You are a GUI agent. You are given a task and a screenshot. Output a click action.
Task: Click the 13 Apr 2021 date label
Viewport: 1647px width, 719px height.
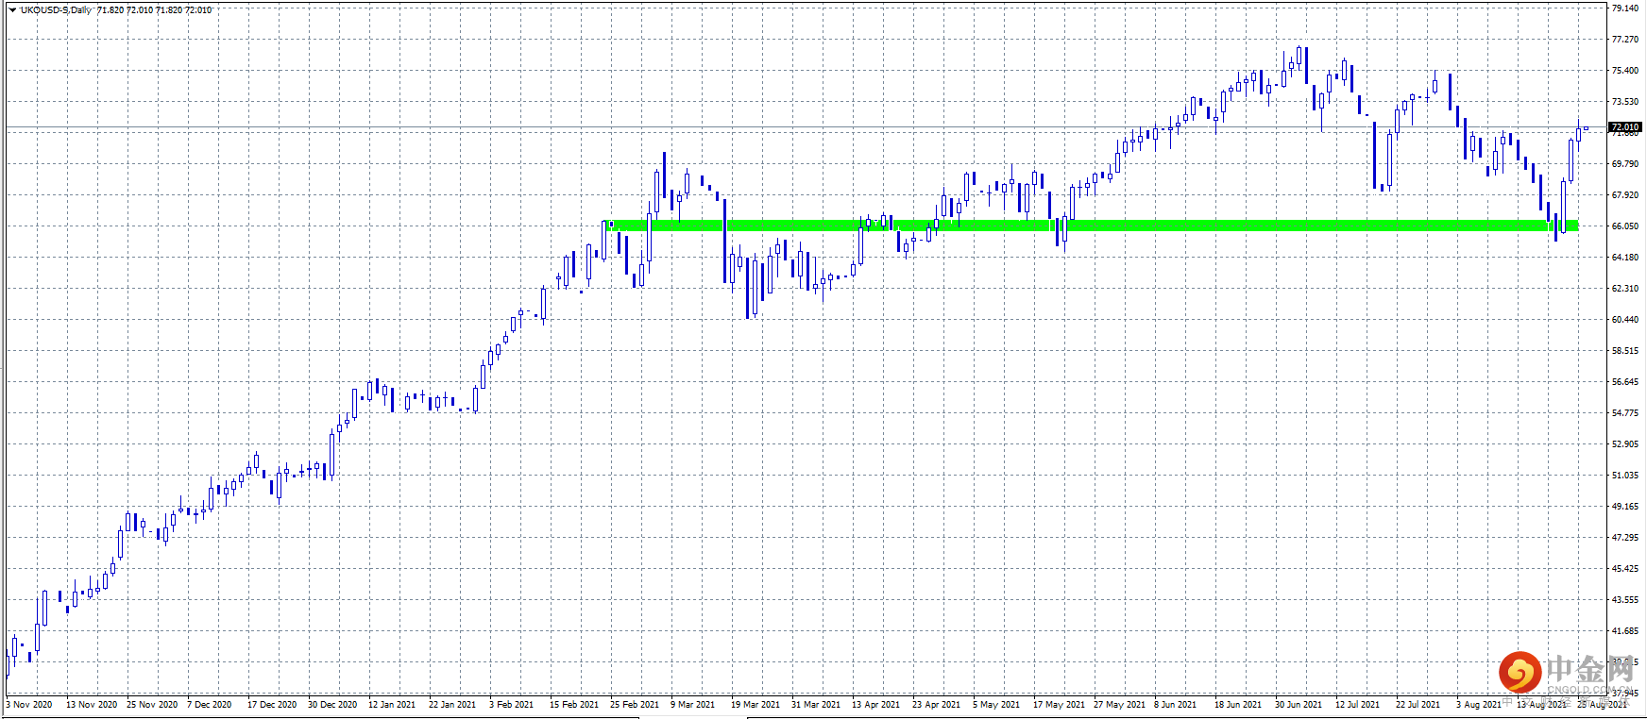[876, 704]
